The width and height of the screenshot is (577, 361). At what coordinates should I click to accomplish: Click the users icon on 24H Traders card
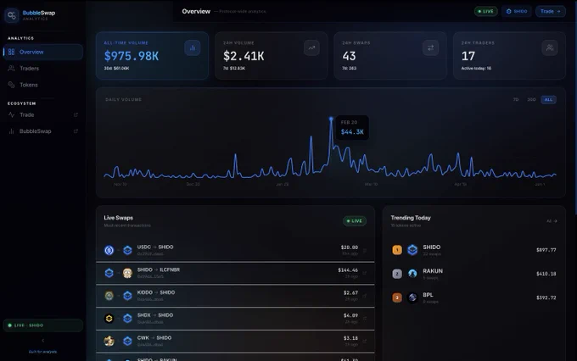click(550, 47)
